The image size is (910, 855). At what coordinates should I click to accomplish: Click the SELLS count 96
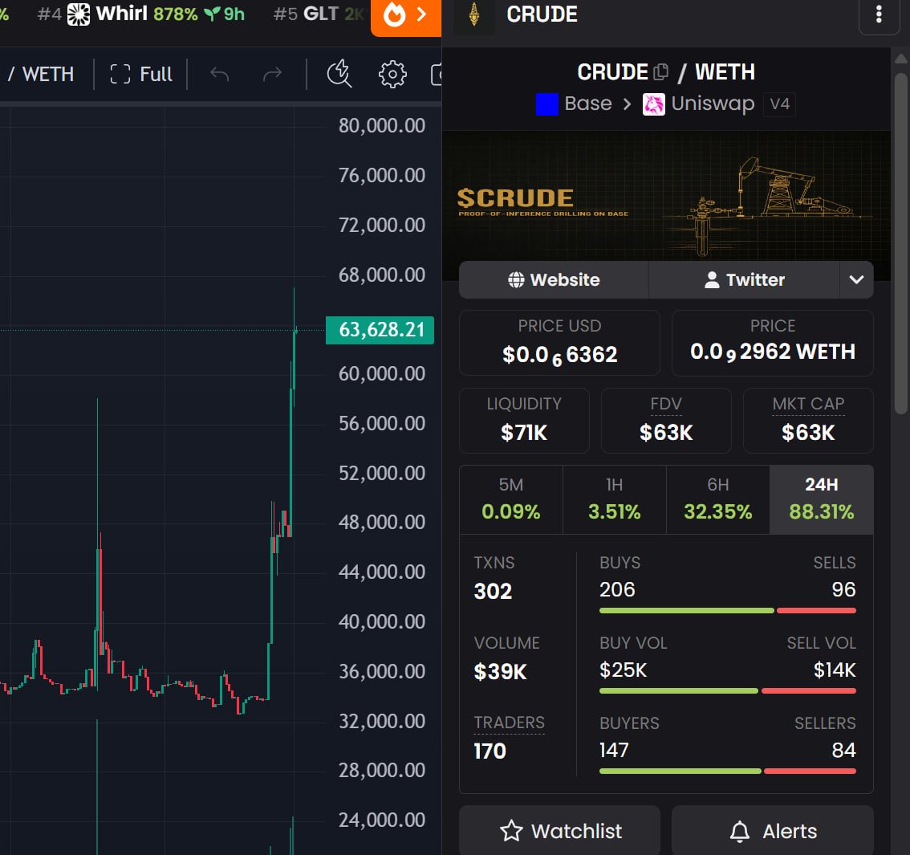pyautogui.click(x=844, y=590)
